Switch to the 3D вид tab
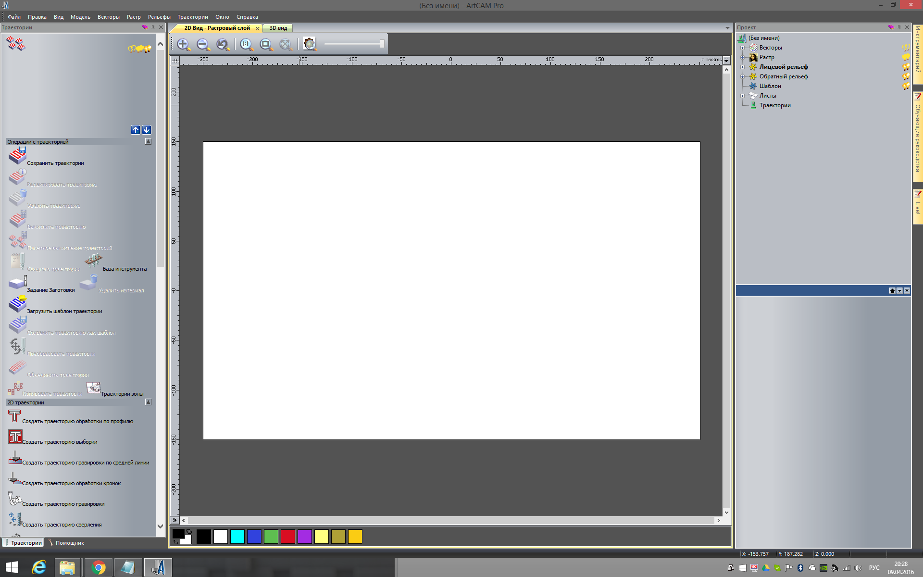This screenshot has width=923, height=577. 278,28
